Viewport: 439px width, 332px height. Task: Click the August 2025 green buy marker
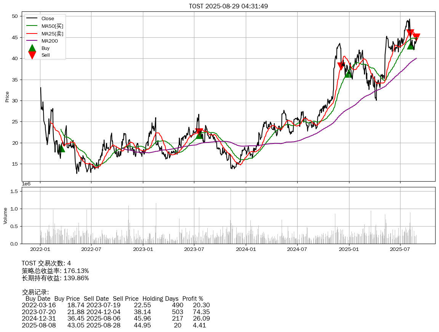click(411, 45)
